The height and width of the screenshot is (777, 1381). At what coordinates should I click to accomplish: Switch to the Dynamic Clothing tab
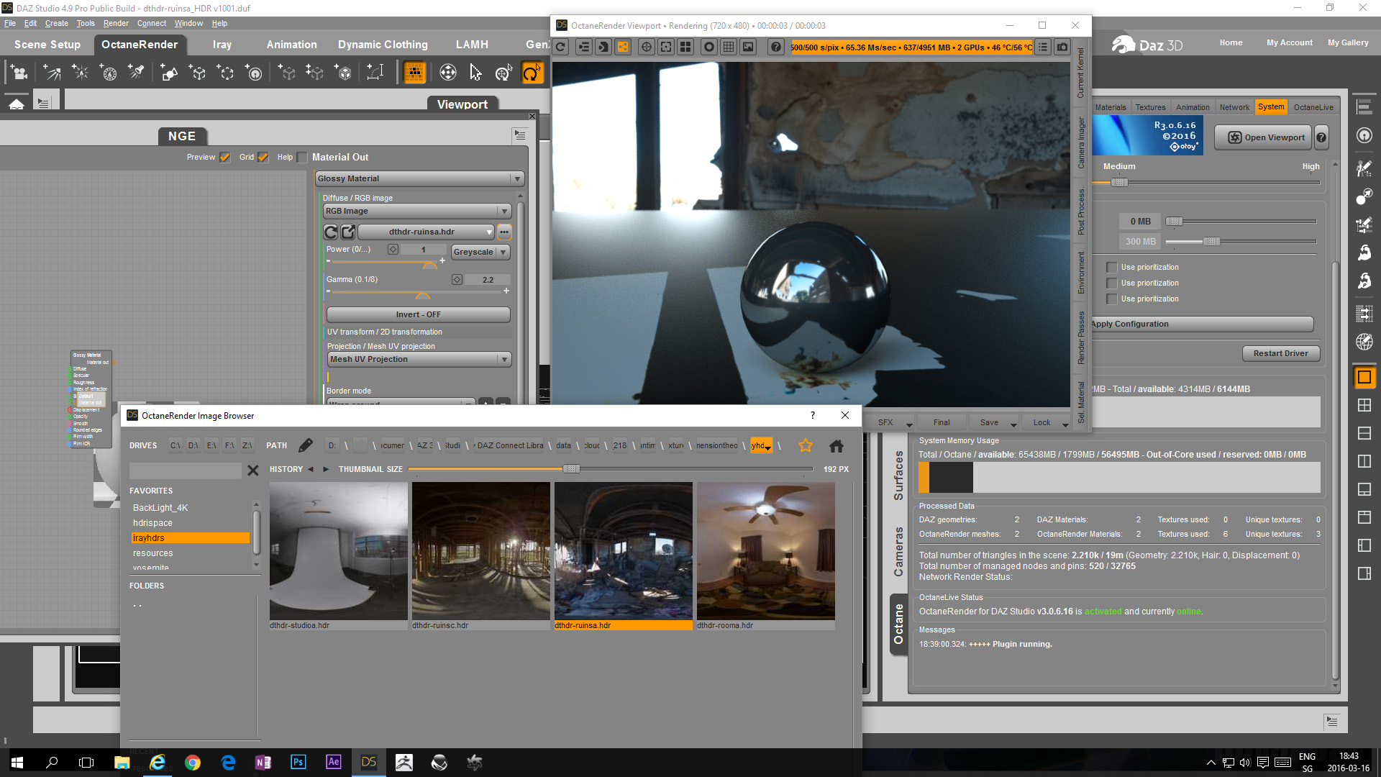coord(383,45)
